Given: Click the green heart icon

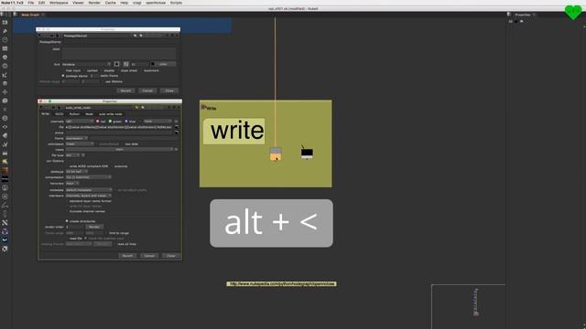Looking at the screenshot, I should [573, 12].
